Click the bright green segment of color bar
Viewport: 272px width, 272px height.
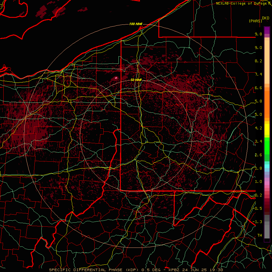267,146
